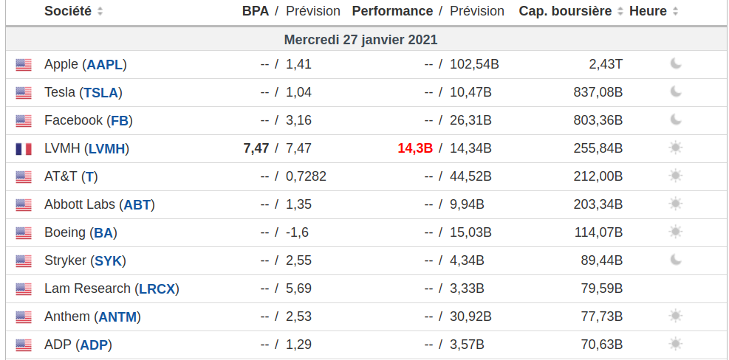Click the sun icon in Anthem row

676,316
